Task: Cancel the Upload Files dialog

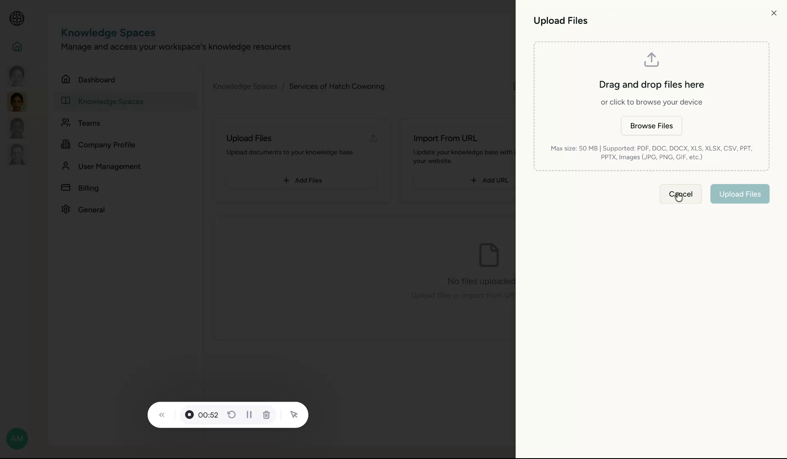Action: coord(680,194)
